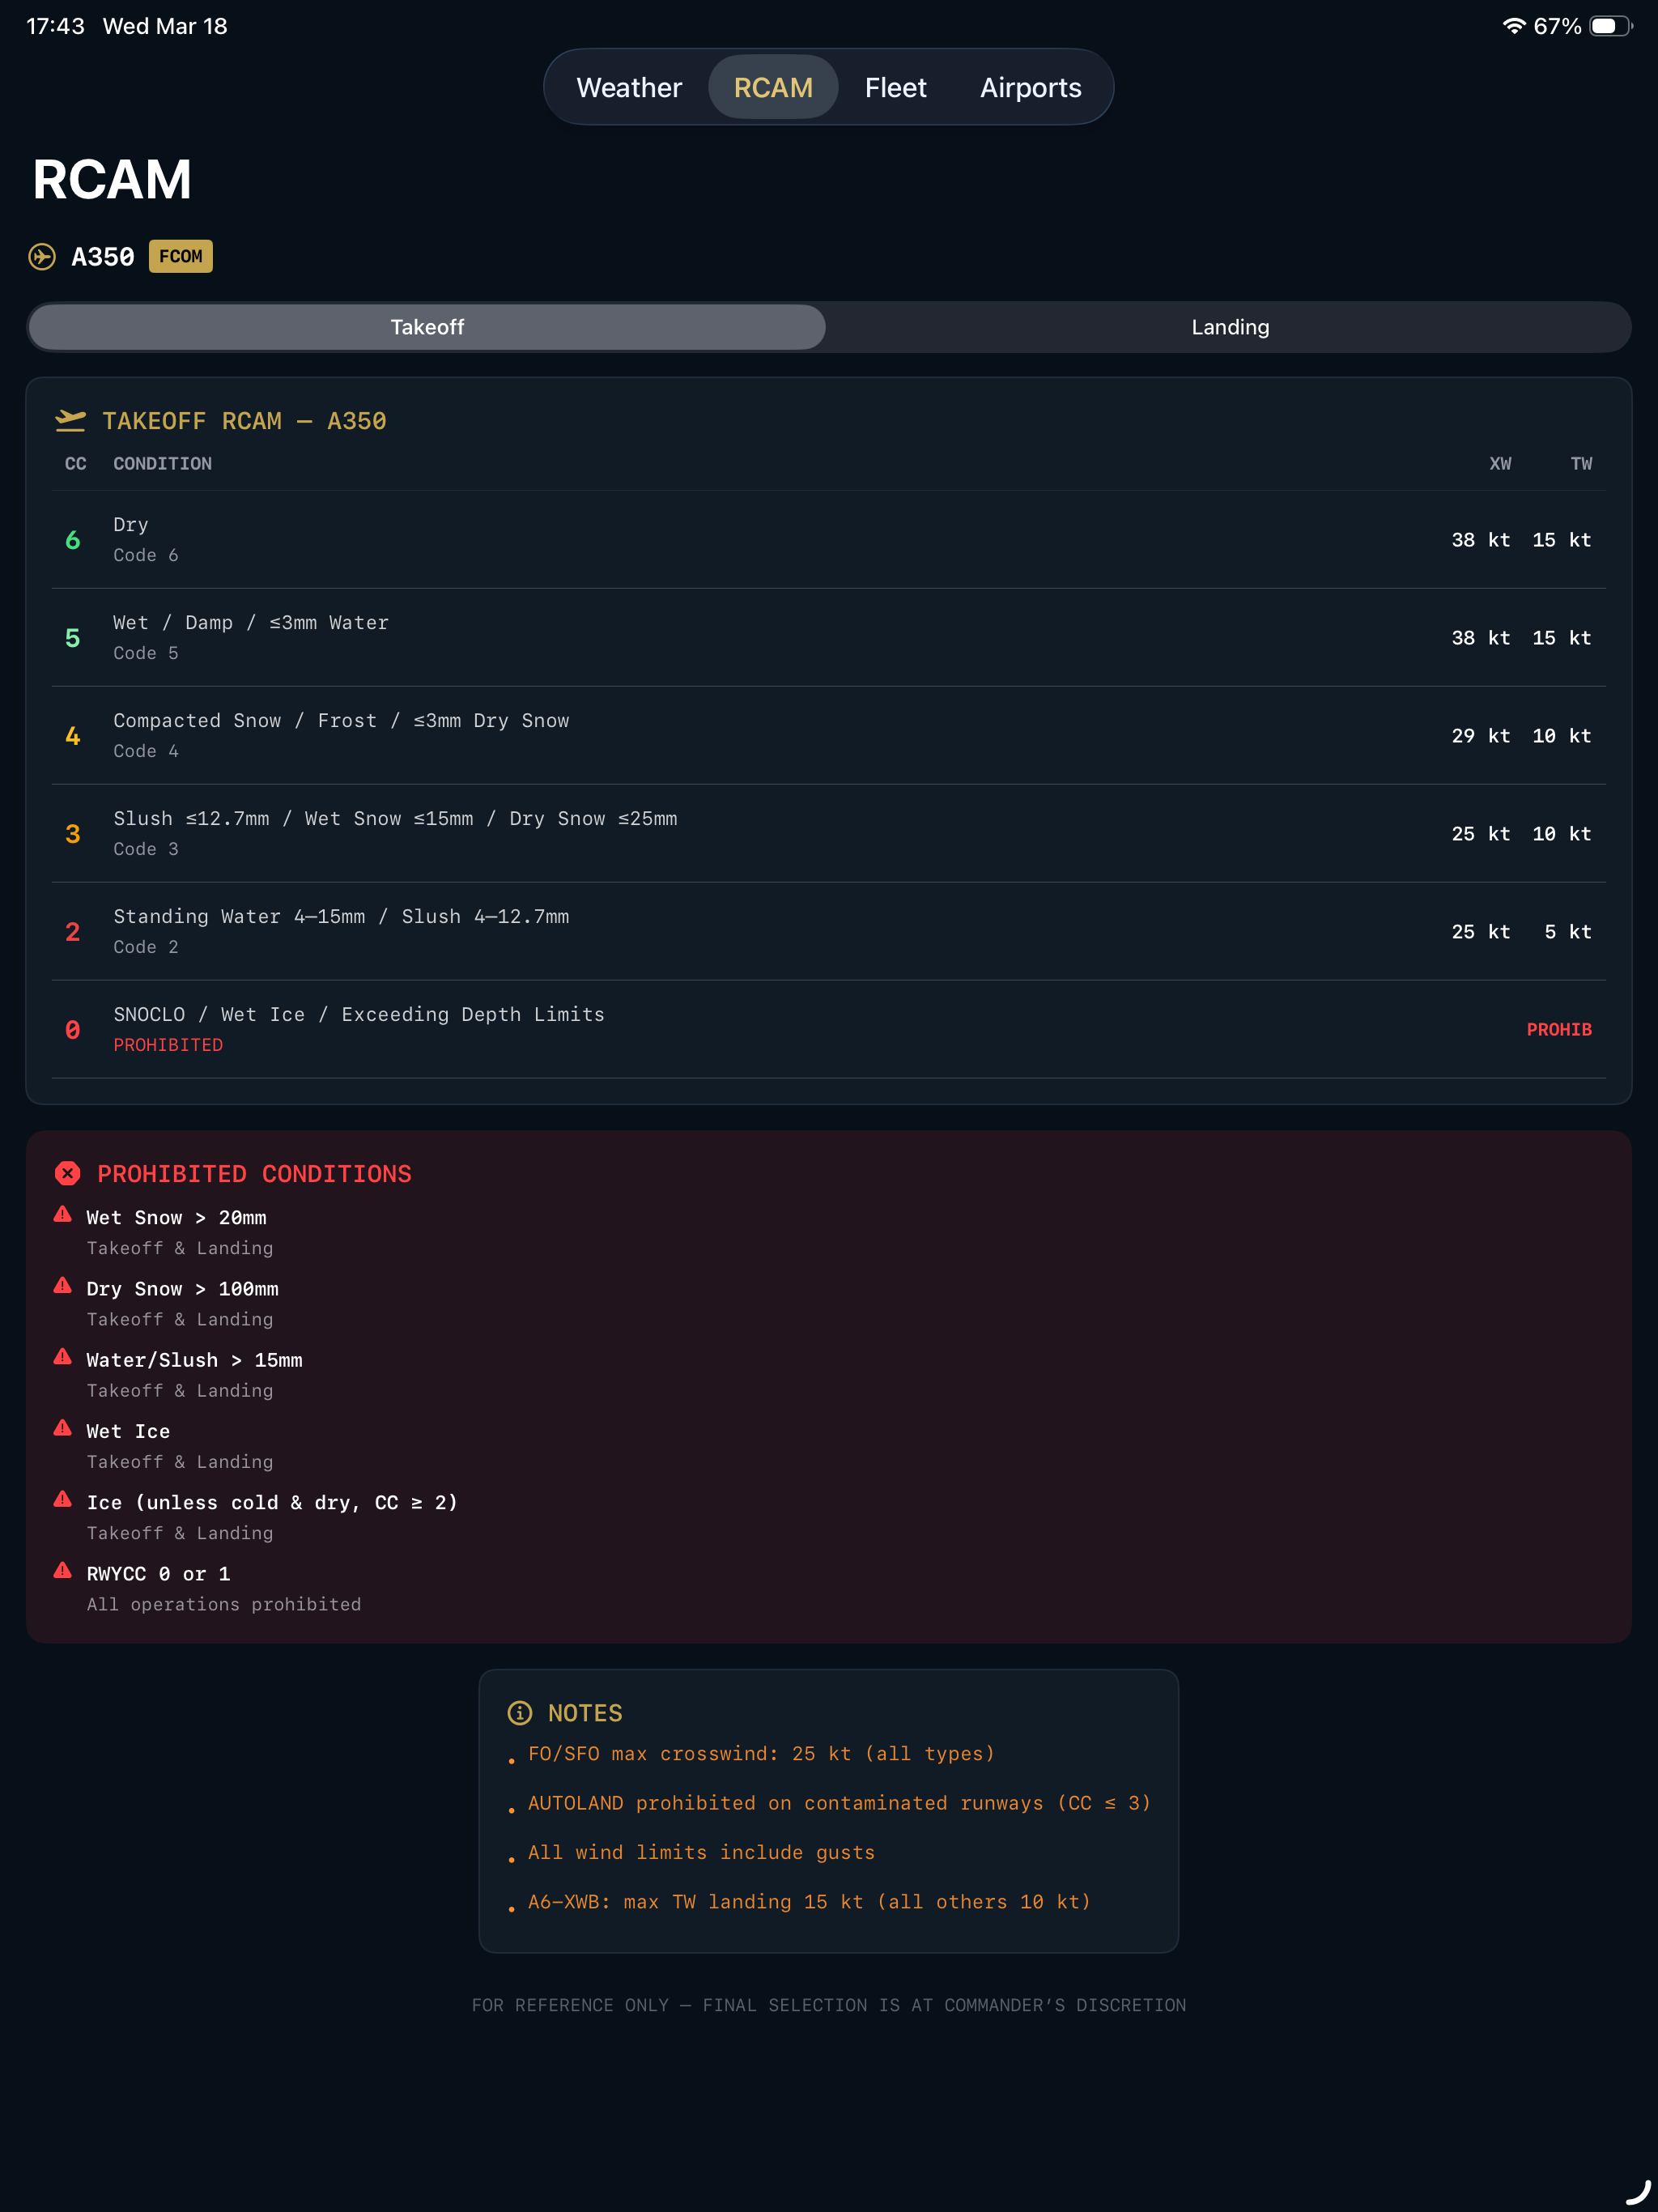Click the TW column header

click(1581, 464)
